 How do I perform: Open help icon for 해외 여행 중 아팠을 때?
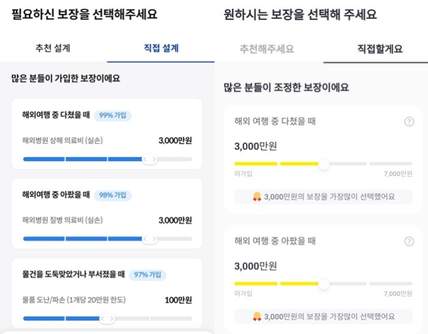[x=409, y=242]
